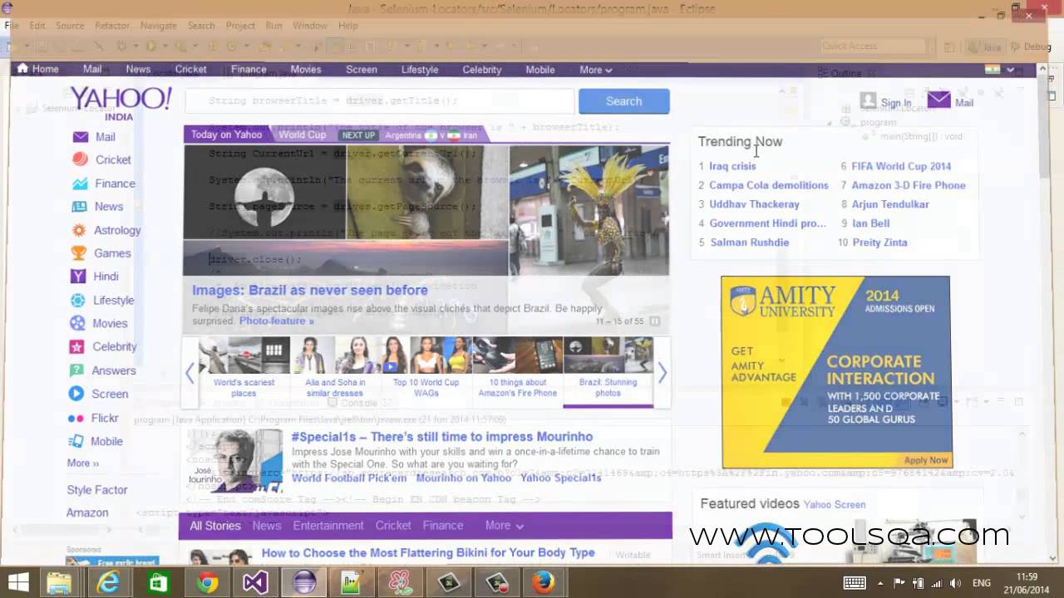Click Celebrity in the Yahoo top navigation
This screenshot has width=1064, height=598.
481,70
